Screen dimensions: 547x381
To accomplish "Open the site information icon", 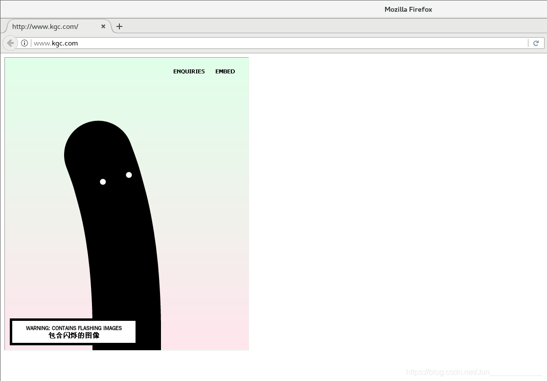I will click(24, 43).
